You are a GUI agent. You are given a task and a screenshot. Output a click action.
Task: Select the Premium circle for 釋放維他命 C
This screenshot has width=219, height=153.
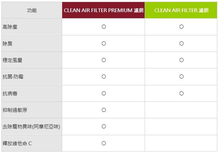tap(104, 143)
